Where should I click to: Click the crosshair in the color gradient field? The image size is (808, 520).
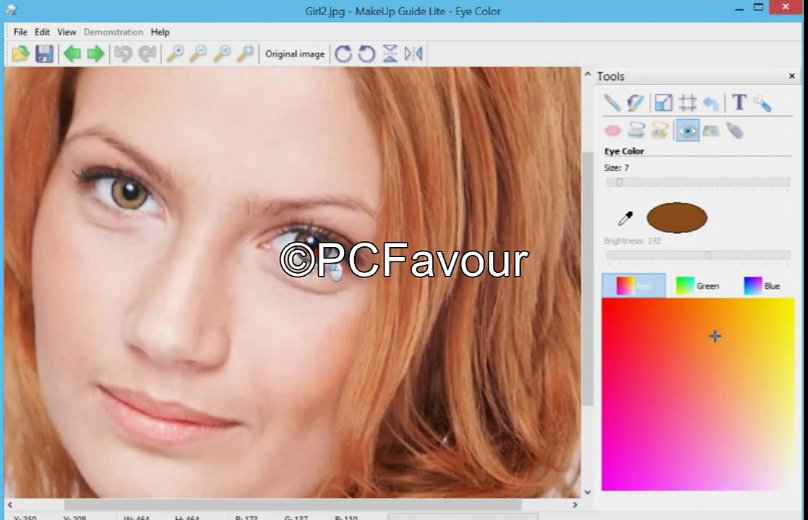(715, 337)
